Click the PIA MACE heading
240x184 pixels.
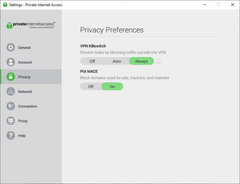(x=89, y=71)
